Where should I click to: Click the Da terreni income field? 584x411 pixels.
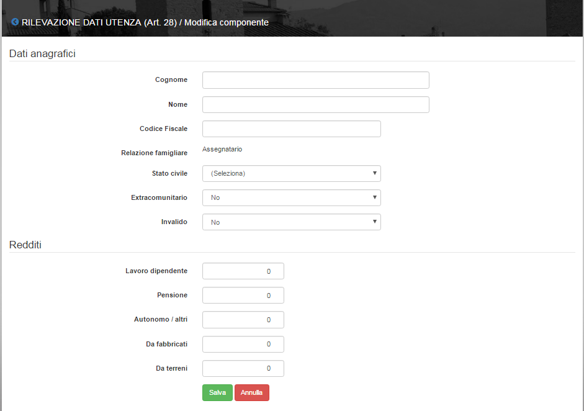click(243, 369)
